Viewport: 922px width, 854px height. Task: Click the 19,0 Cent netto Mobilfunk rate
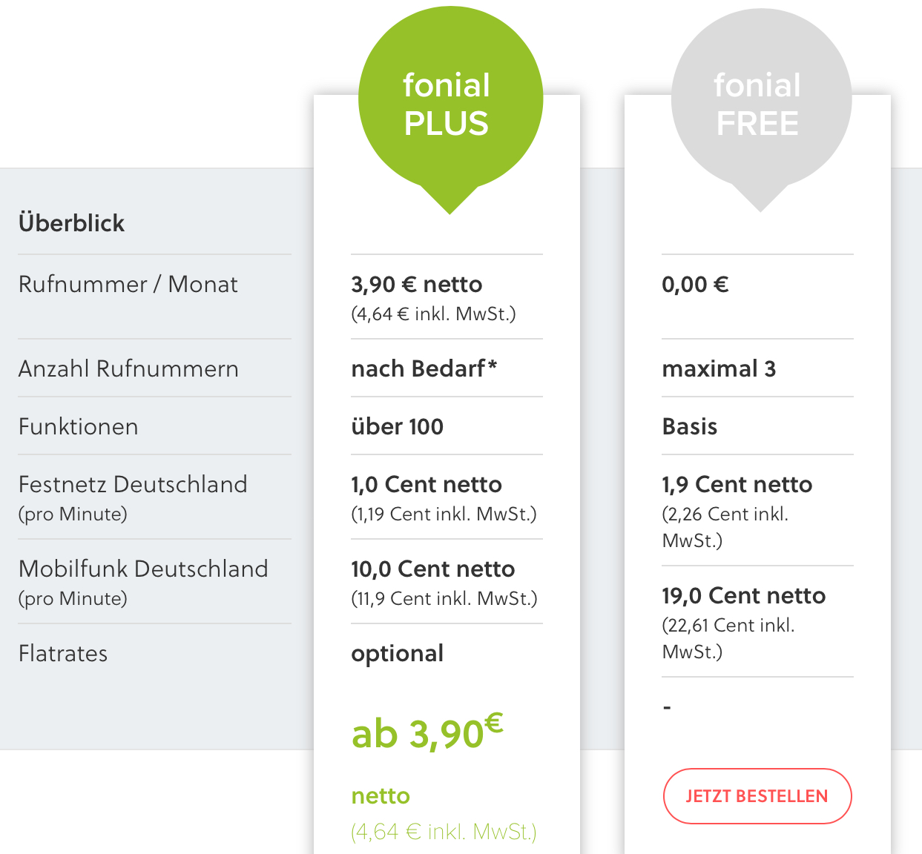(x=744, y=595)
